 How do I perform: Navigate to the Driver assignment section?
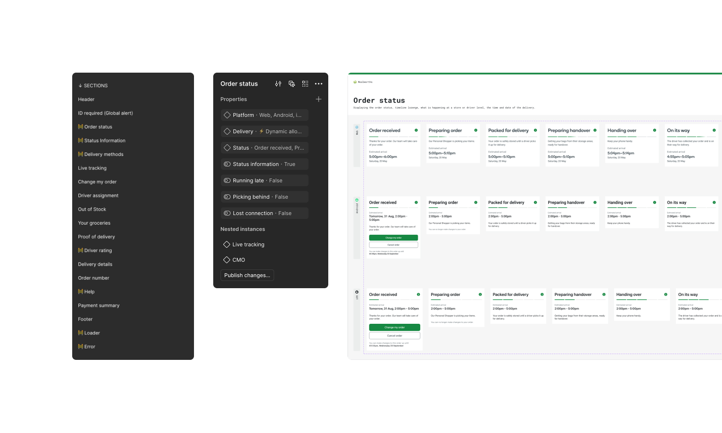coord(98,195)
